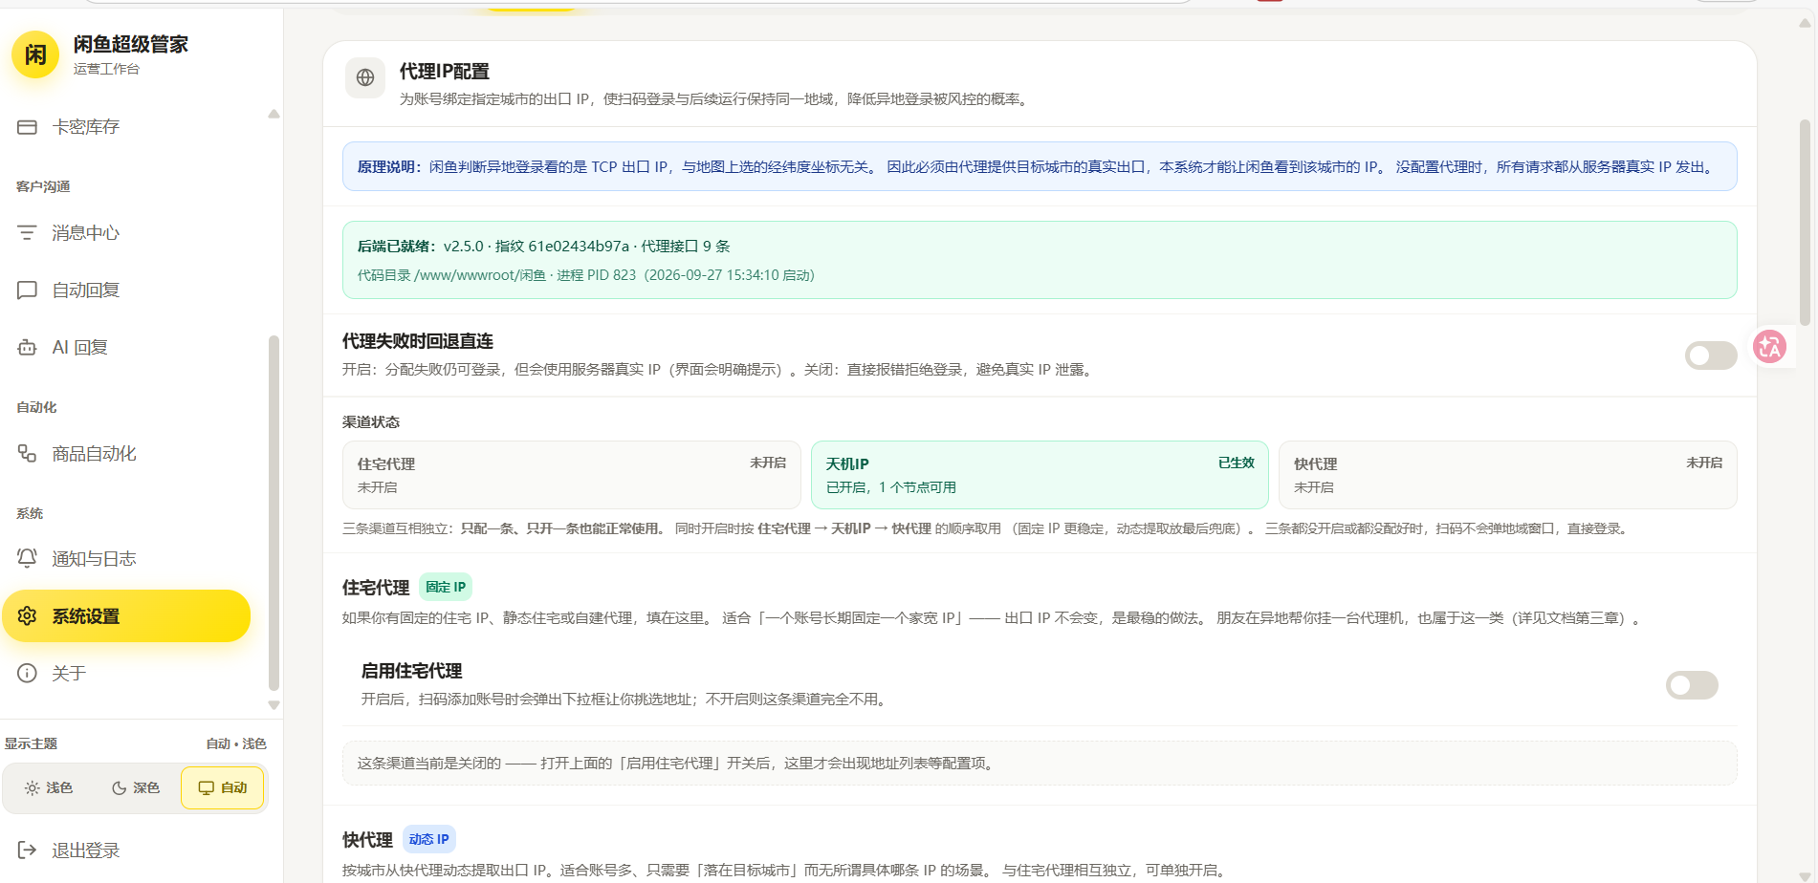The image size is (1818, 883).
Task: Click the 代码目录 /www/wwwroot/闲鱼 path line
Action: coord(586,275)
